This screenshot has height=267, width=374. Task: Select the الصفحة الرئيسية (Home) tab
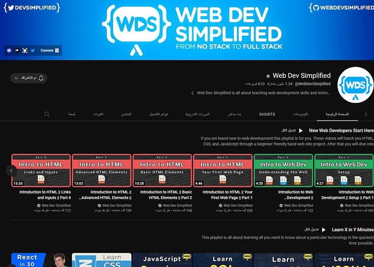pos(337,114)
